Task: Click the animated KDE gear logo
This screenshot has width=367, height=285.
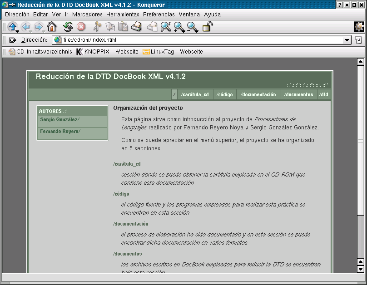Action: coord(359,26)
